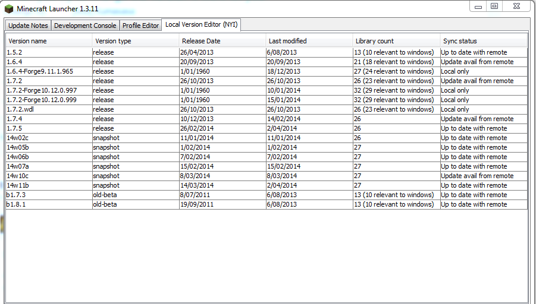Screen dimensions: 536x304
Task: Open the Development Console tab
Action: coord(85,26)
